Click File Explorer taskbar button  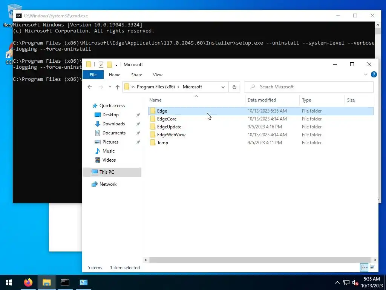[46, 282]
